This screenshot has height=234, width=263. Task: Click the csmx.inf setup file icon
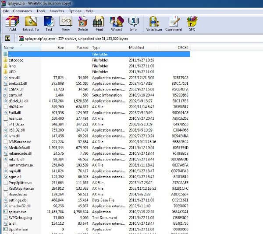click(x=6, y=95)
